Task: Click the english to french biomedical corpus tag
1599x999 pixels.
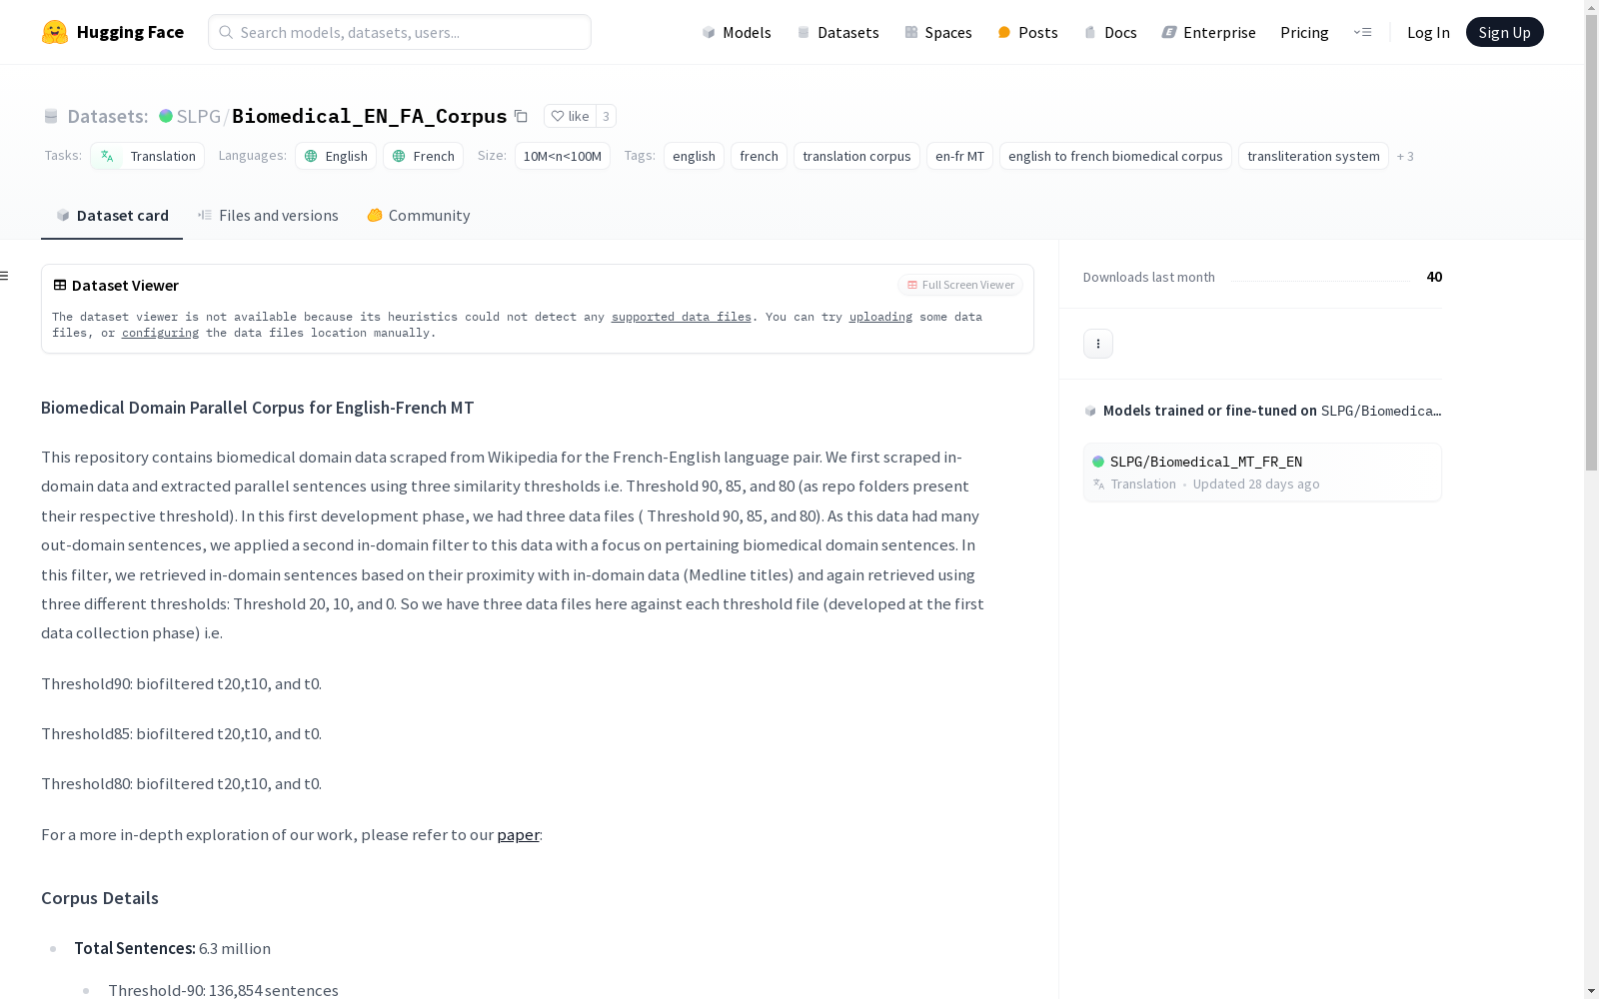Action: [1115, 156]
